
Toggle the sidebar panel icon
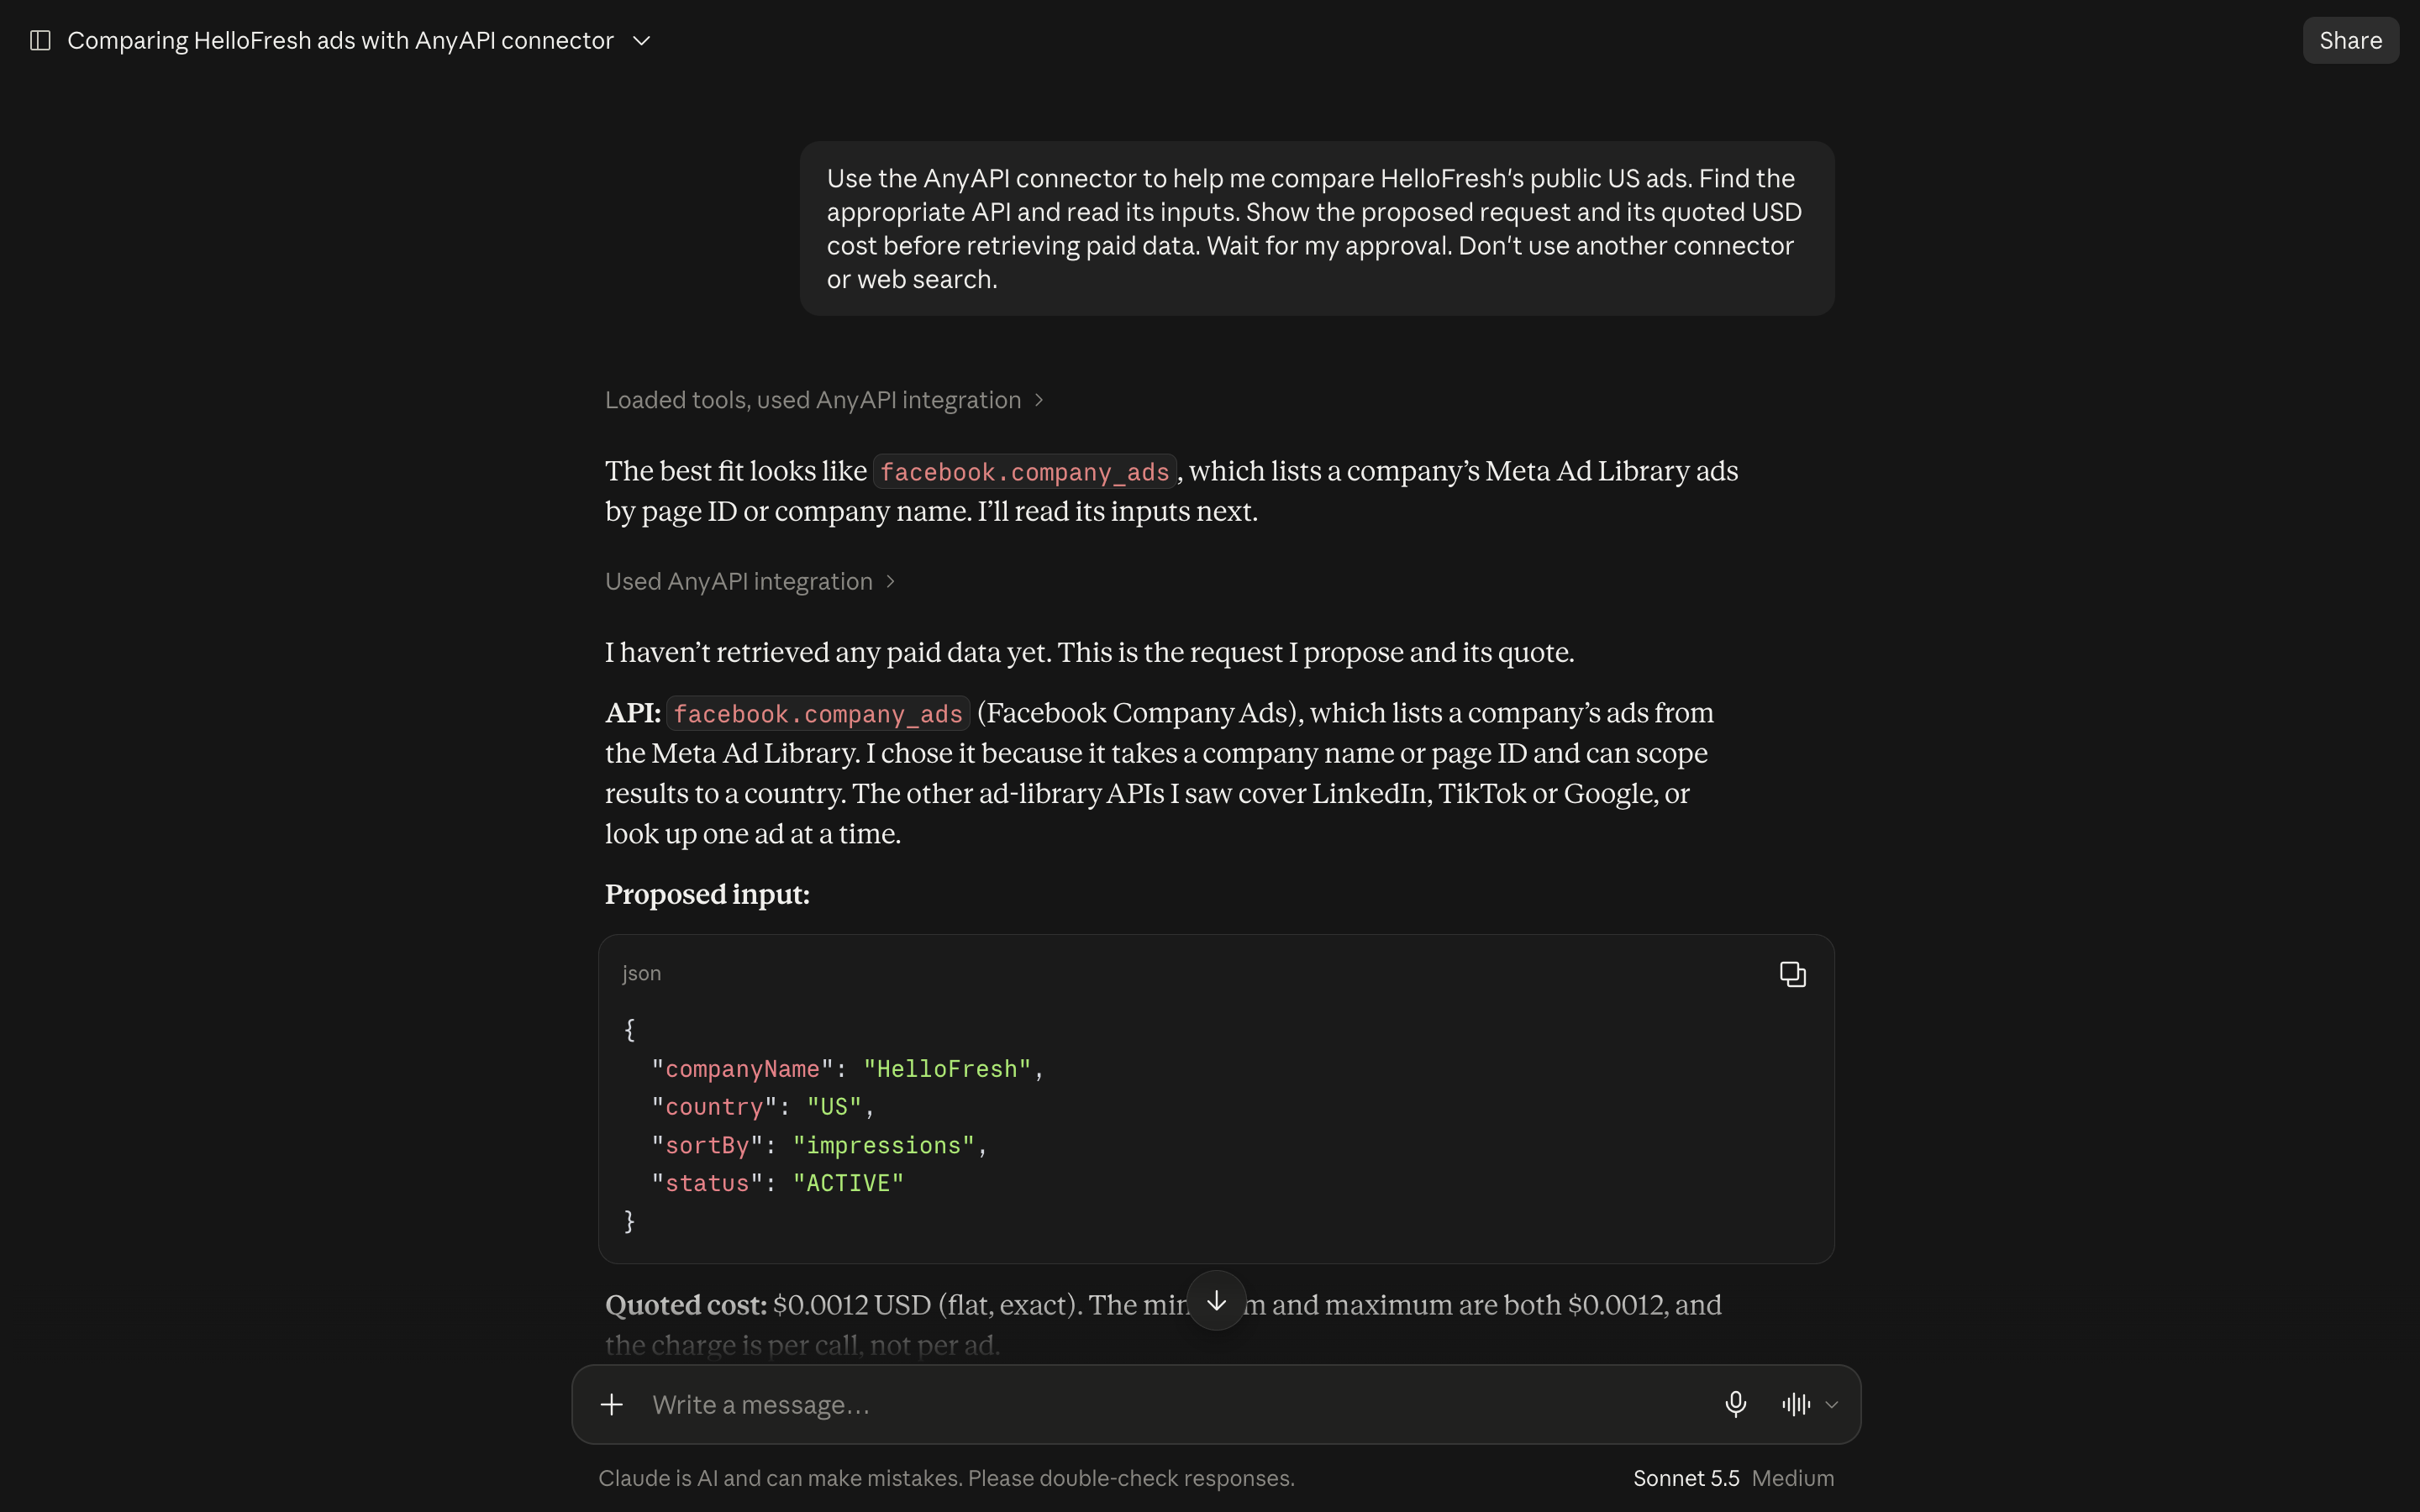pyautogui.click(x=40, y=40)
